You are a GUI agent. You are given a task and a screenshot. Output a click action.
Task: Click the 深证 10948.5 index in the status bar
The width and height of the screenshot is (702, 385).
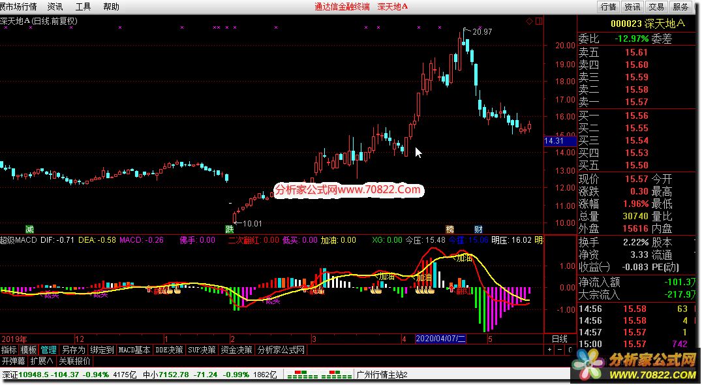point(69,375)
